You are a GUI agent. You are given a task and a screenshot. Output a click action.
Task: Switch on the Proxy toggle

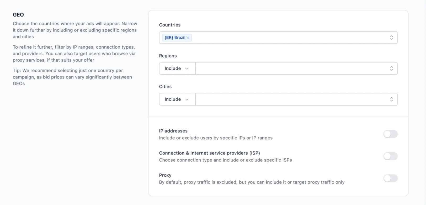click(x=391, y=178)
